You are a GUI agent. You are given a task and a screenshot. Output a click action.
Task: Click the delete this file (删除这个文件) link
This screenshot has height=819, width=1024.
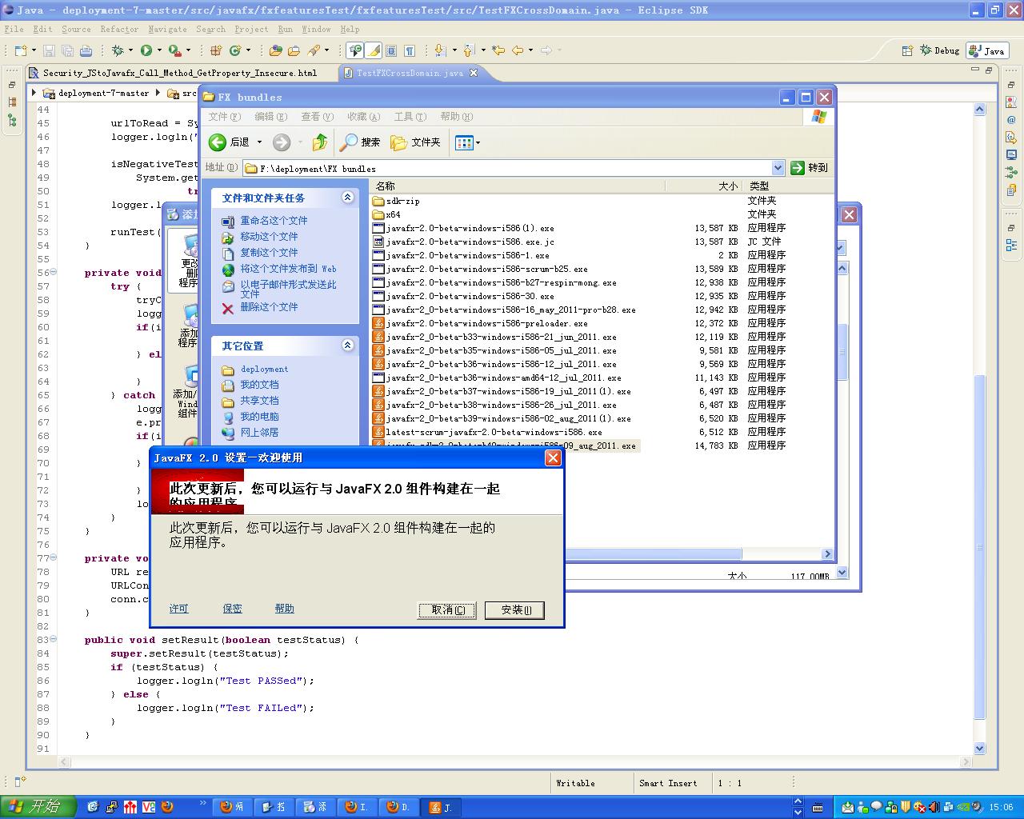(x=269, y=307)
